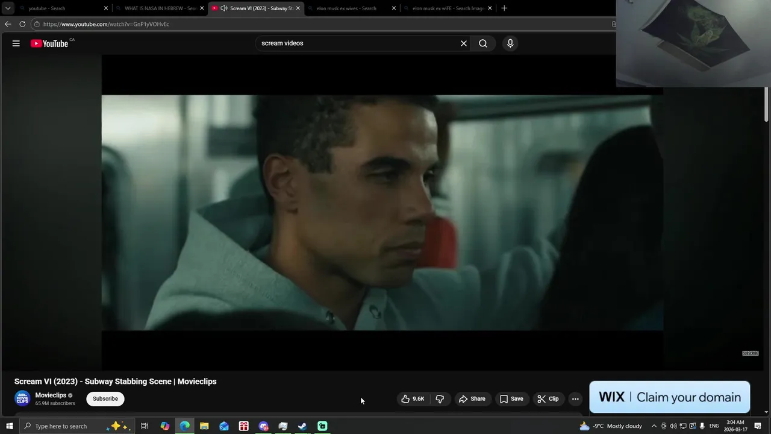
Task: Refresh the page
Action: tap(22, 24)
